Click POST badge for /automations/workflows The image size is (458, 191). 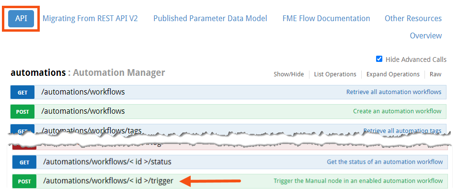23,112
